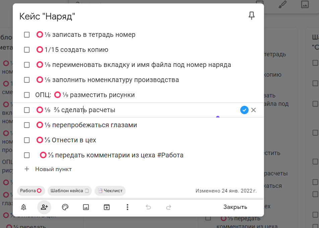Archive the note "Кейс Наряд"
Screen dimensions: 319x228
tap(107, 207)
